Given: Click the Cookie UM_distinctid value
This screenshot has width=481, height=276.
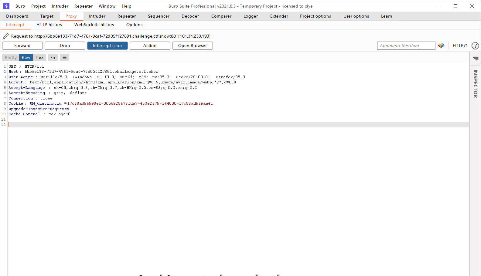Looking at the screenshot, I should [x=140, y=103].
